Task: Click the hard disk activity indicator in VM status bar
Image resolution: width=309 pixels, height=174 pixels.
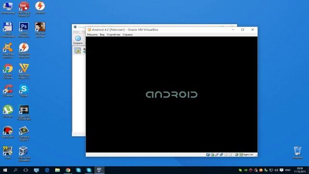Action: pyautogui.click(x=208, y=155)
